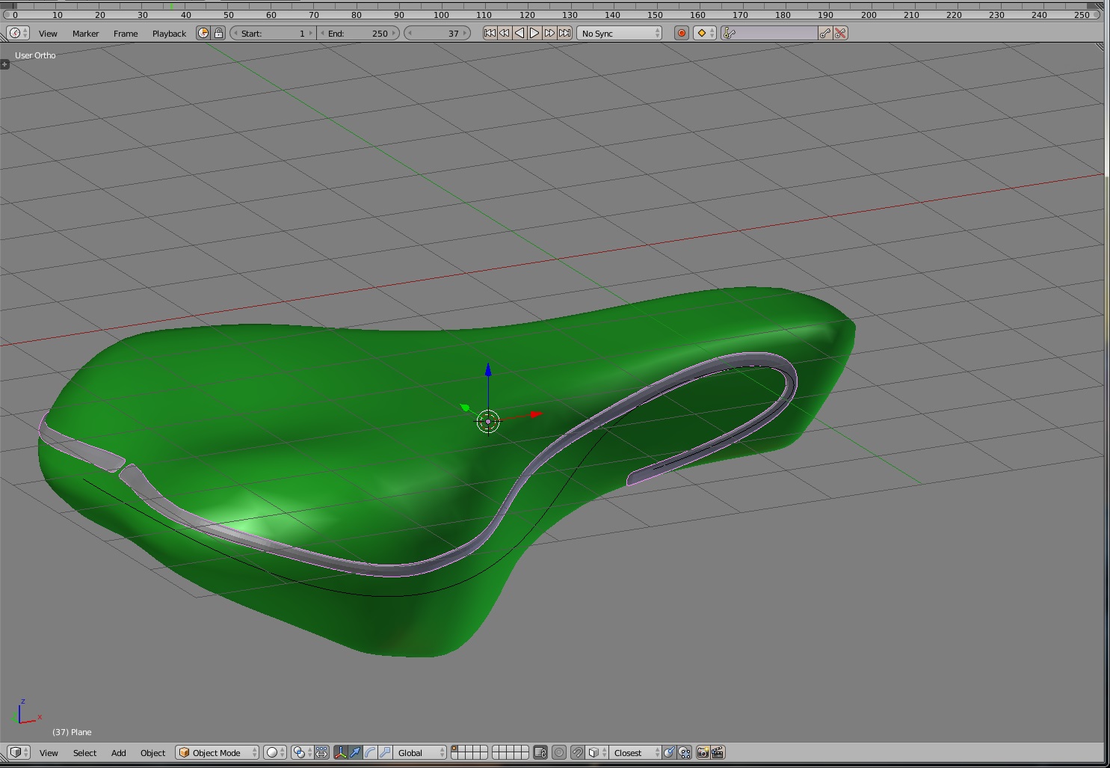Image resolution: width=1110 pixels, height=768 pixels.
Task: Jump to previous keyframe
Action: (505, 33)
